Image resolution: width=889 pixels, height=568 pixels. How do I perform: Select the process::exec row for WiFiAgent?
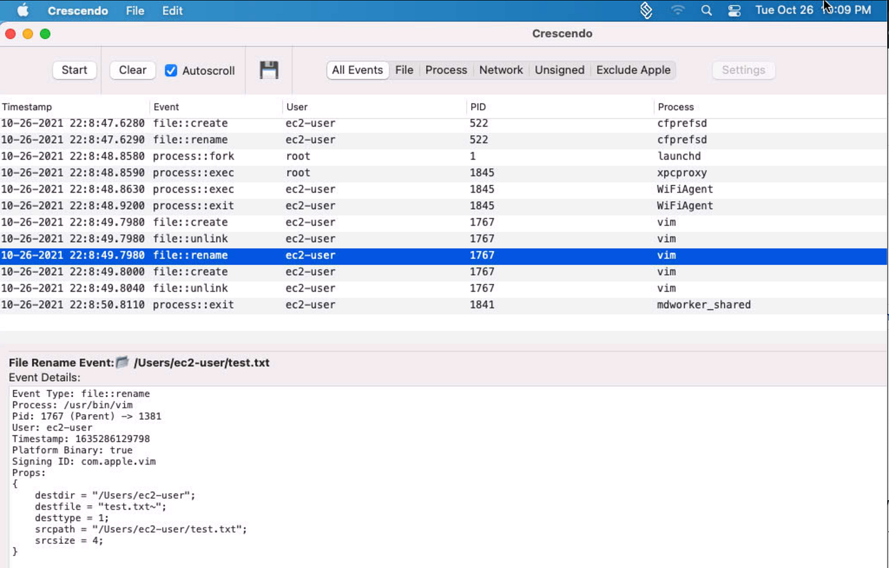pos(444,189)
